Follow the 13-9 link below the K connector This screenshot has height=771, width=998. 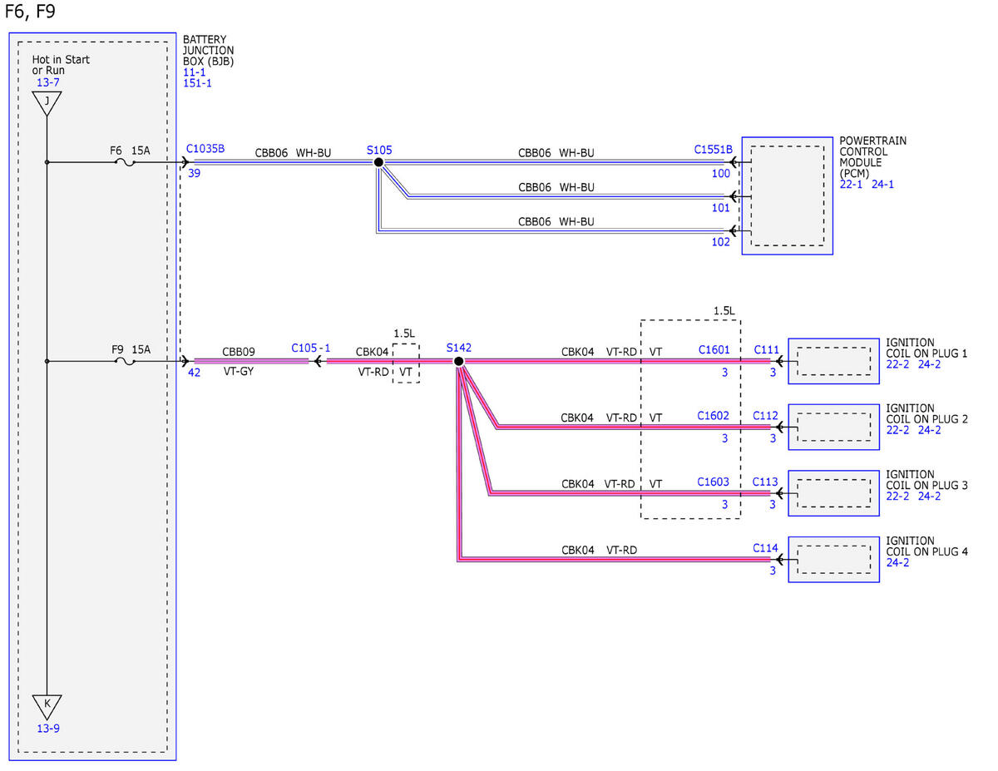[x=47, y=729]
